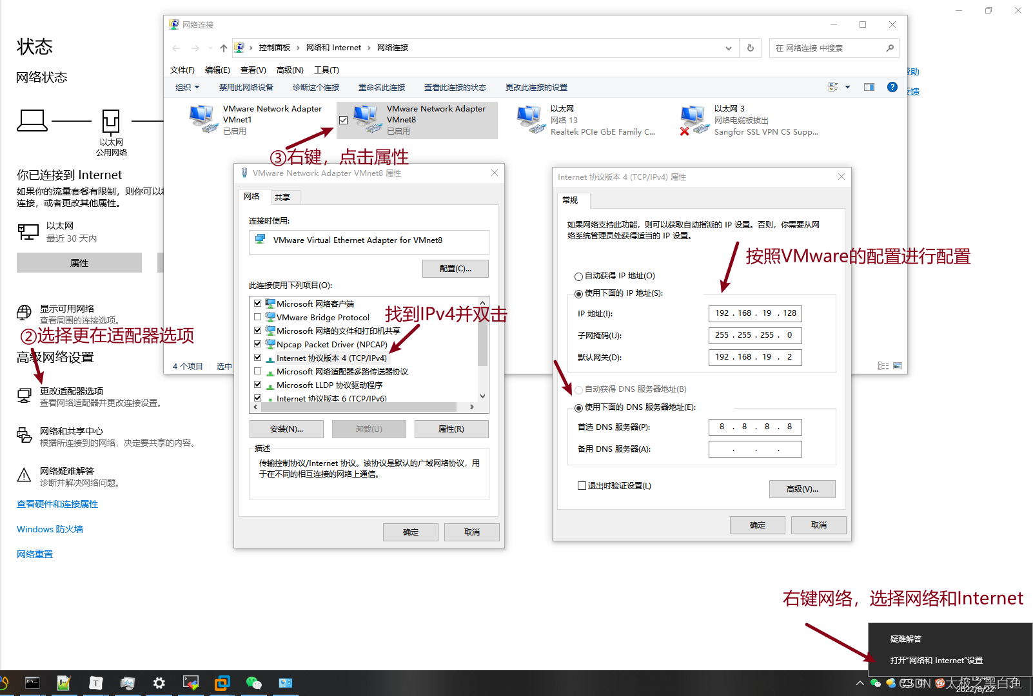Click the refresh icon in the address bar

tap(750, 48)
